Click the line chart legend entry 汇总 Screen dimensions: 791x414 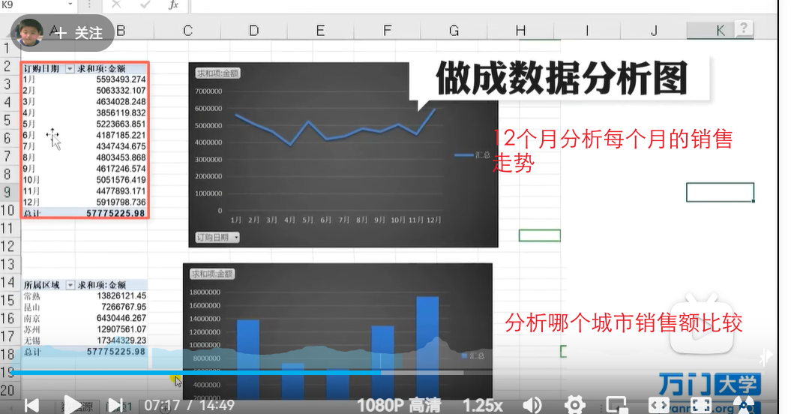point(472,155)
